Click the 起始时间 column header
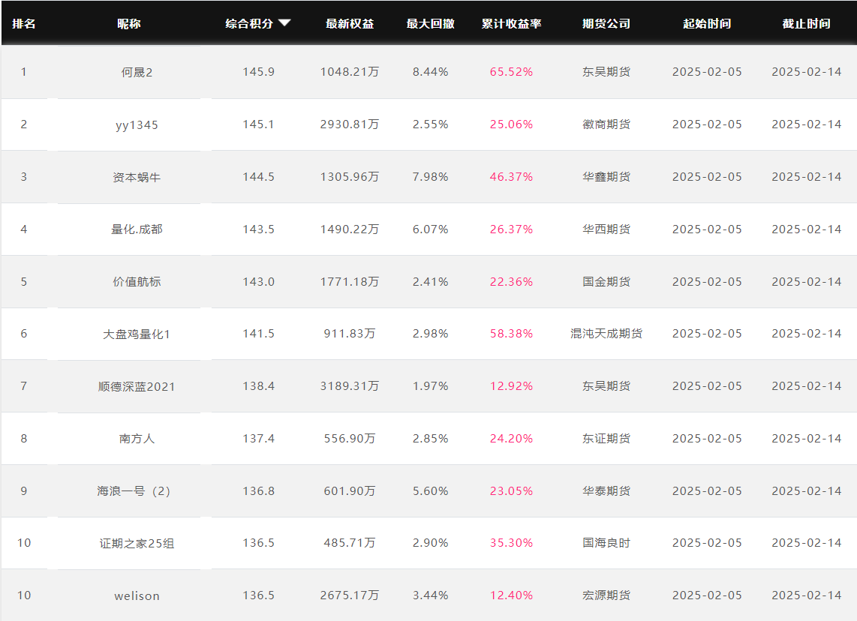Viewport: 857px width, 621px height. coord(707,23)
